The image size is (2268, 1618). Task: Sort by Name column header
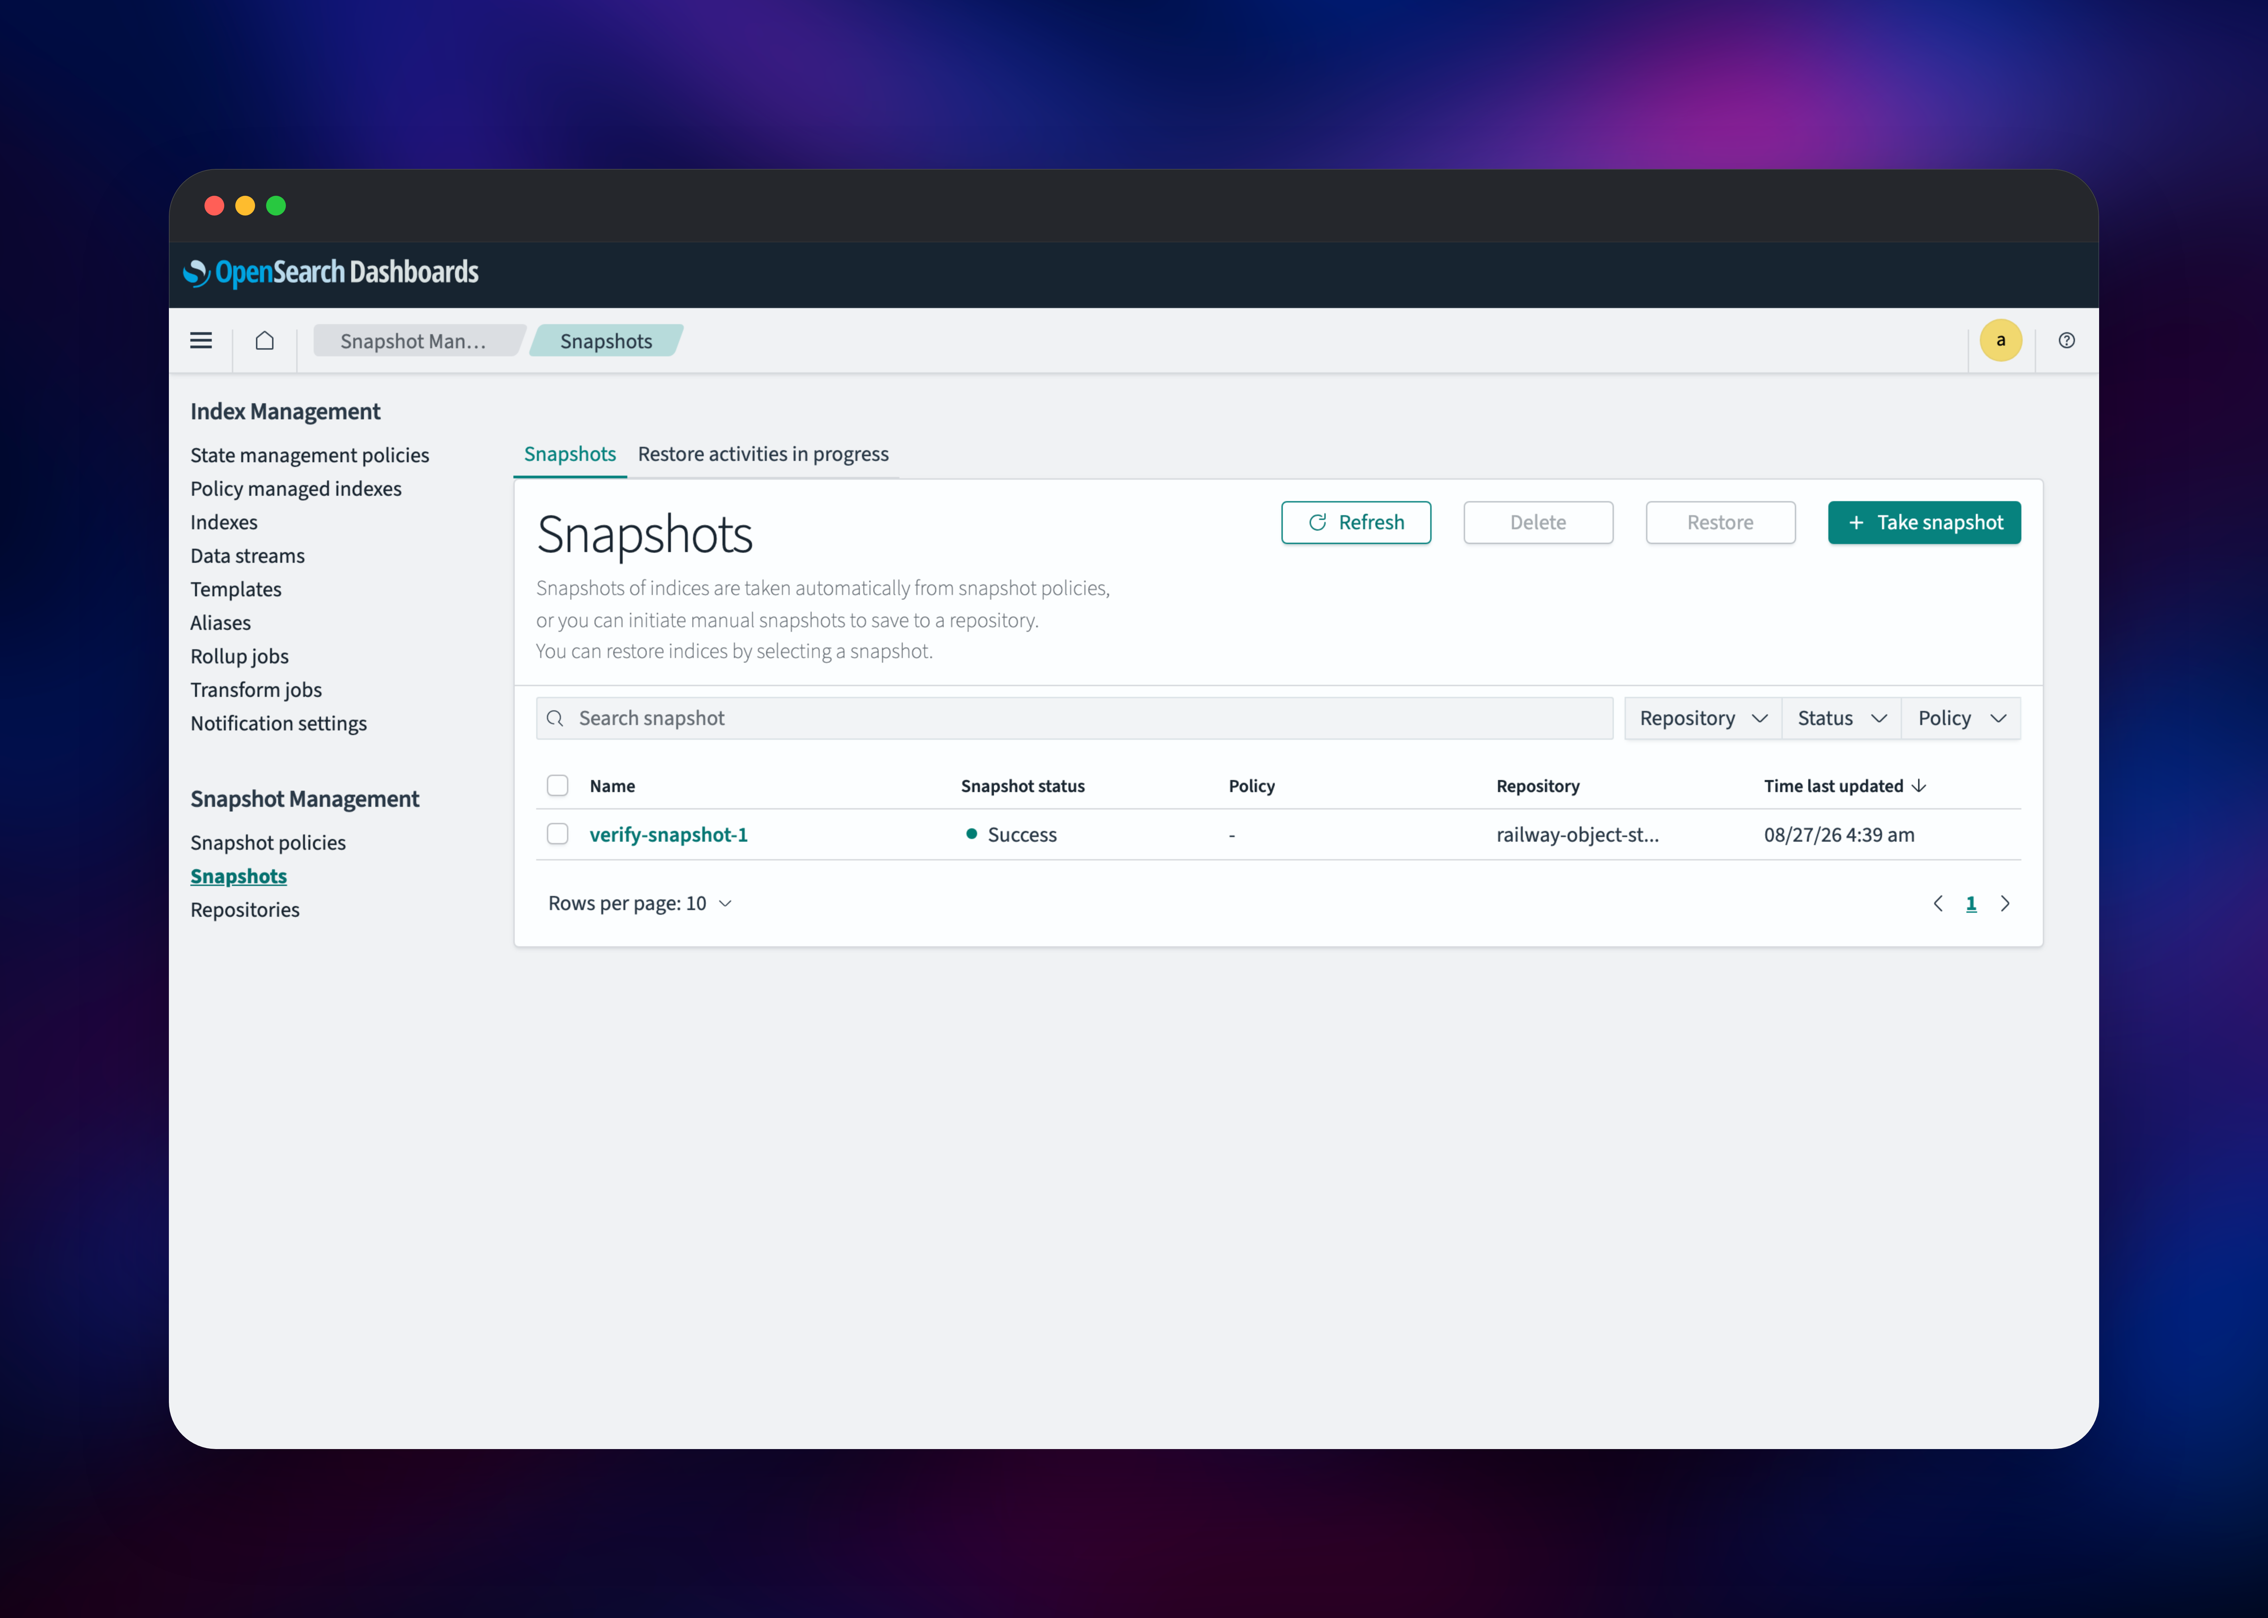click(x=613, y=786)
